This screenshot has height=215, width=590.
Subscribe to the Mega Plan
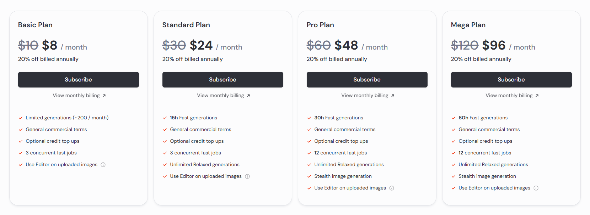(x=511, y=80)
